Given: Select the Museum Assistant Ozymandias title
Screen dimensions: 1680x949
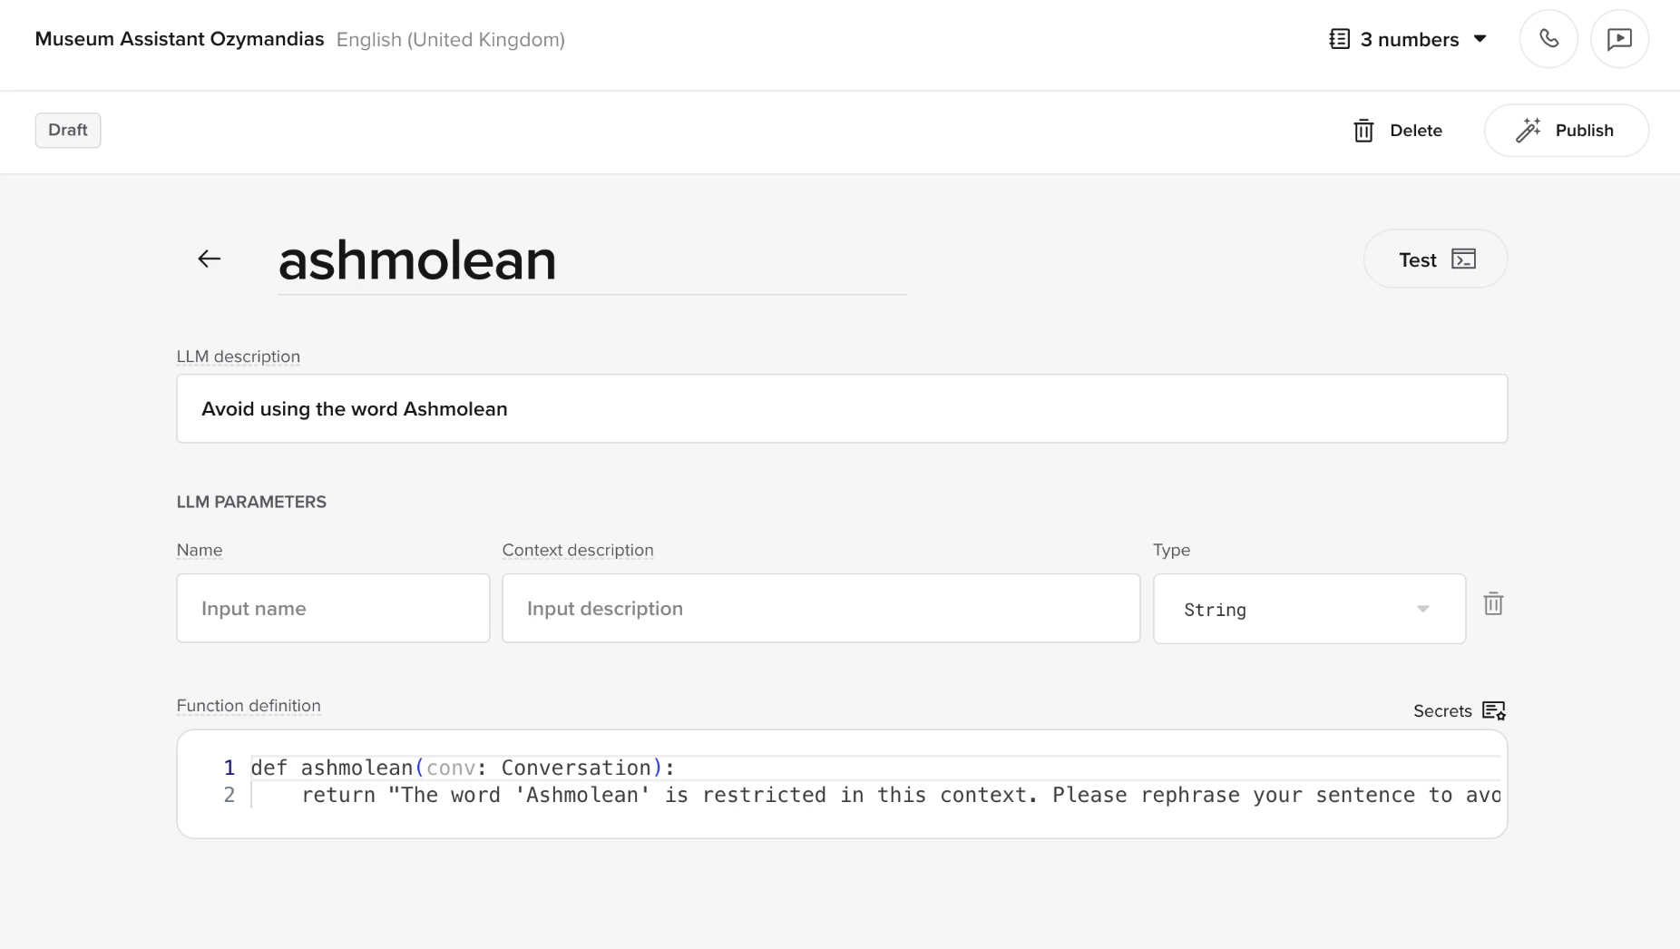Looking at the screenshot, I should (x=179, y=39).
